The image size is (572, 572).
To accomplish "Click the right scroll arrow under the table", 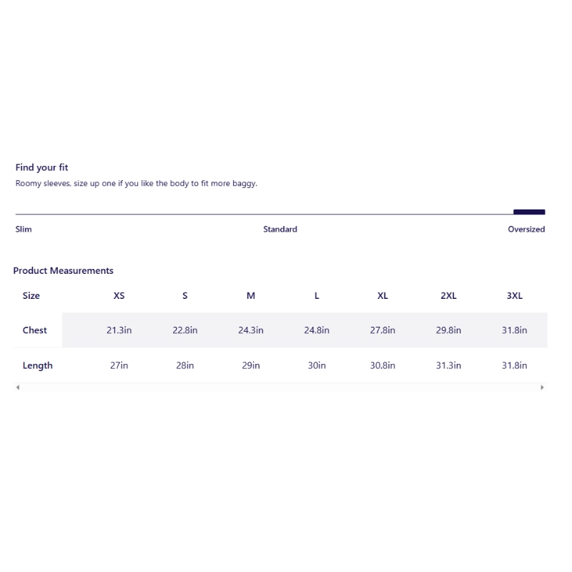I will click(x=542, y=388).
